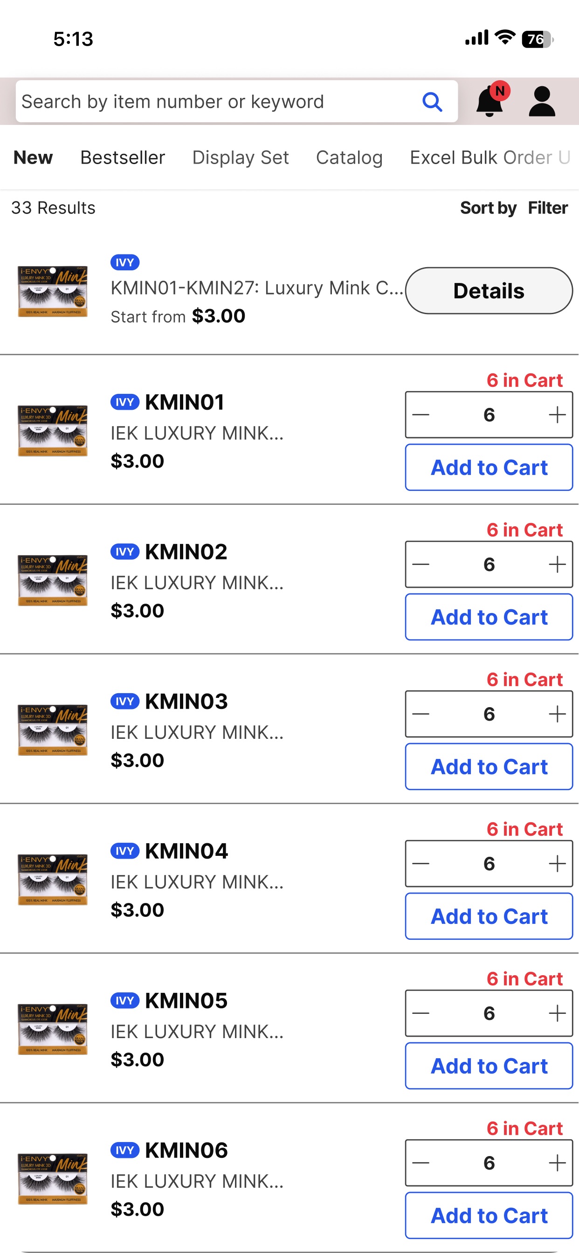579x1253 pixels.
Task: View Details for KMIN01-KMIN27 Luxury Mink
Action: tap(489, 291)
